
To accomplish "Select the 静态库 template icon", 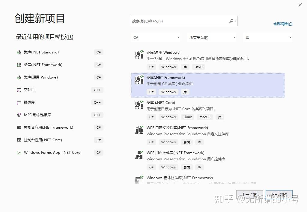I will (x=19, y=102).
